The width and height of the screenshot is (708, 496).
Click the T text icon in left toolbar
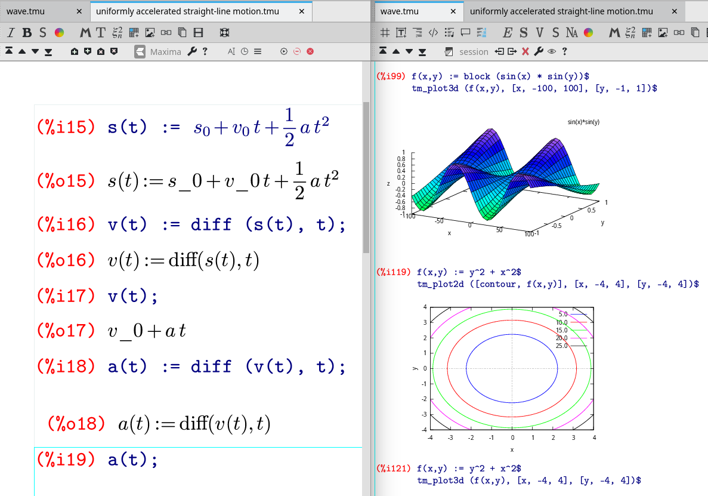point(101,32)
